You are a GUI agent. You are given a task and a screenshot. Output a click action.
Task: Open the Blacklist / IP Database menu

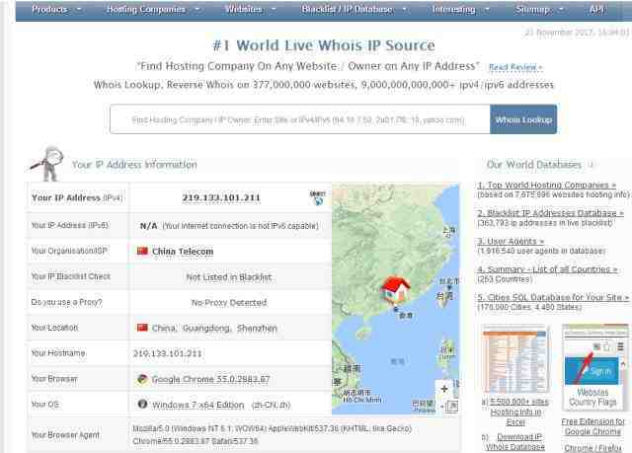point(347,9)
